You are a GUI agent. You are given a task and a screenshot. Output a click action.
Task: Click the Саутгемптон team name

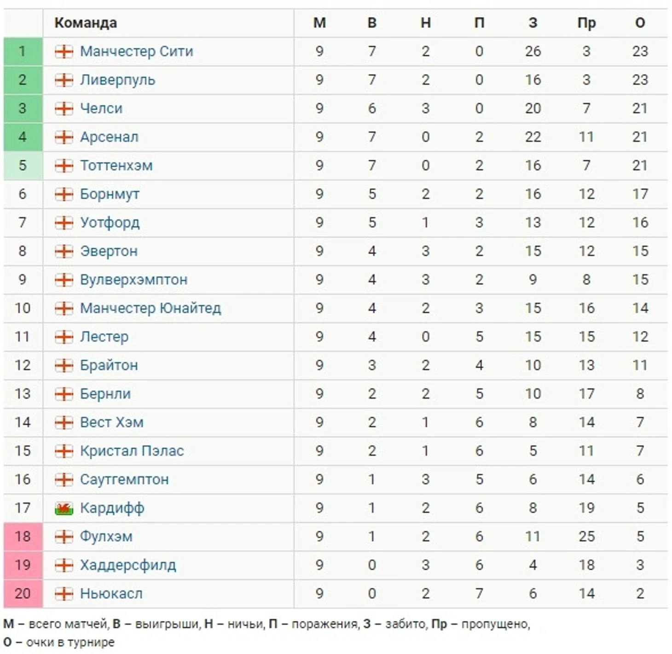pos(124,479)
